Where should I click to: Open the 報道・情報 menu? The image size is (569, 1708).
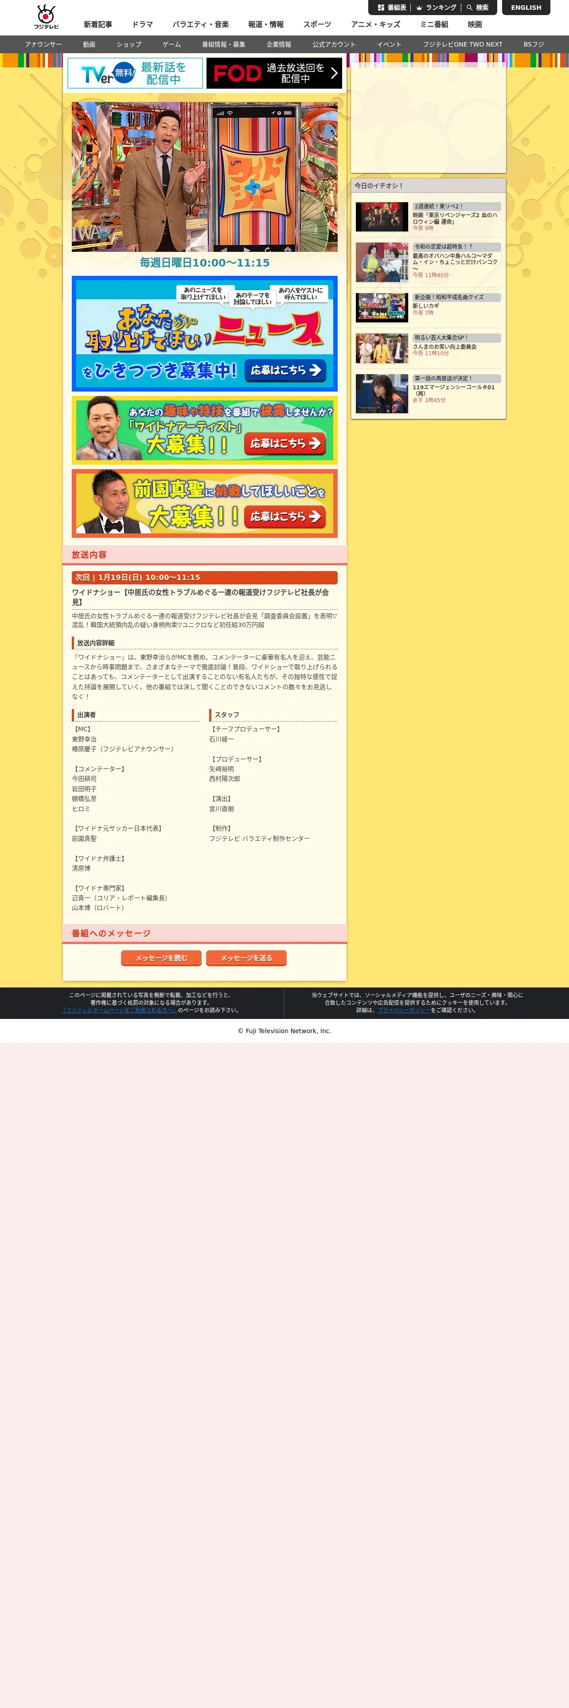[x=265, y=24]
